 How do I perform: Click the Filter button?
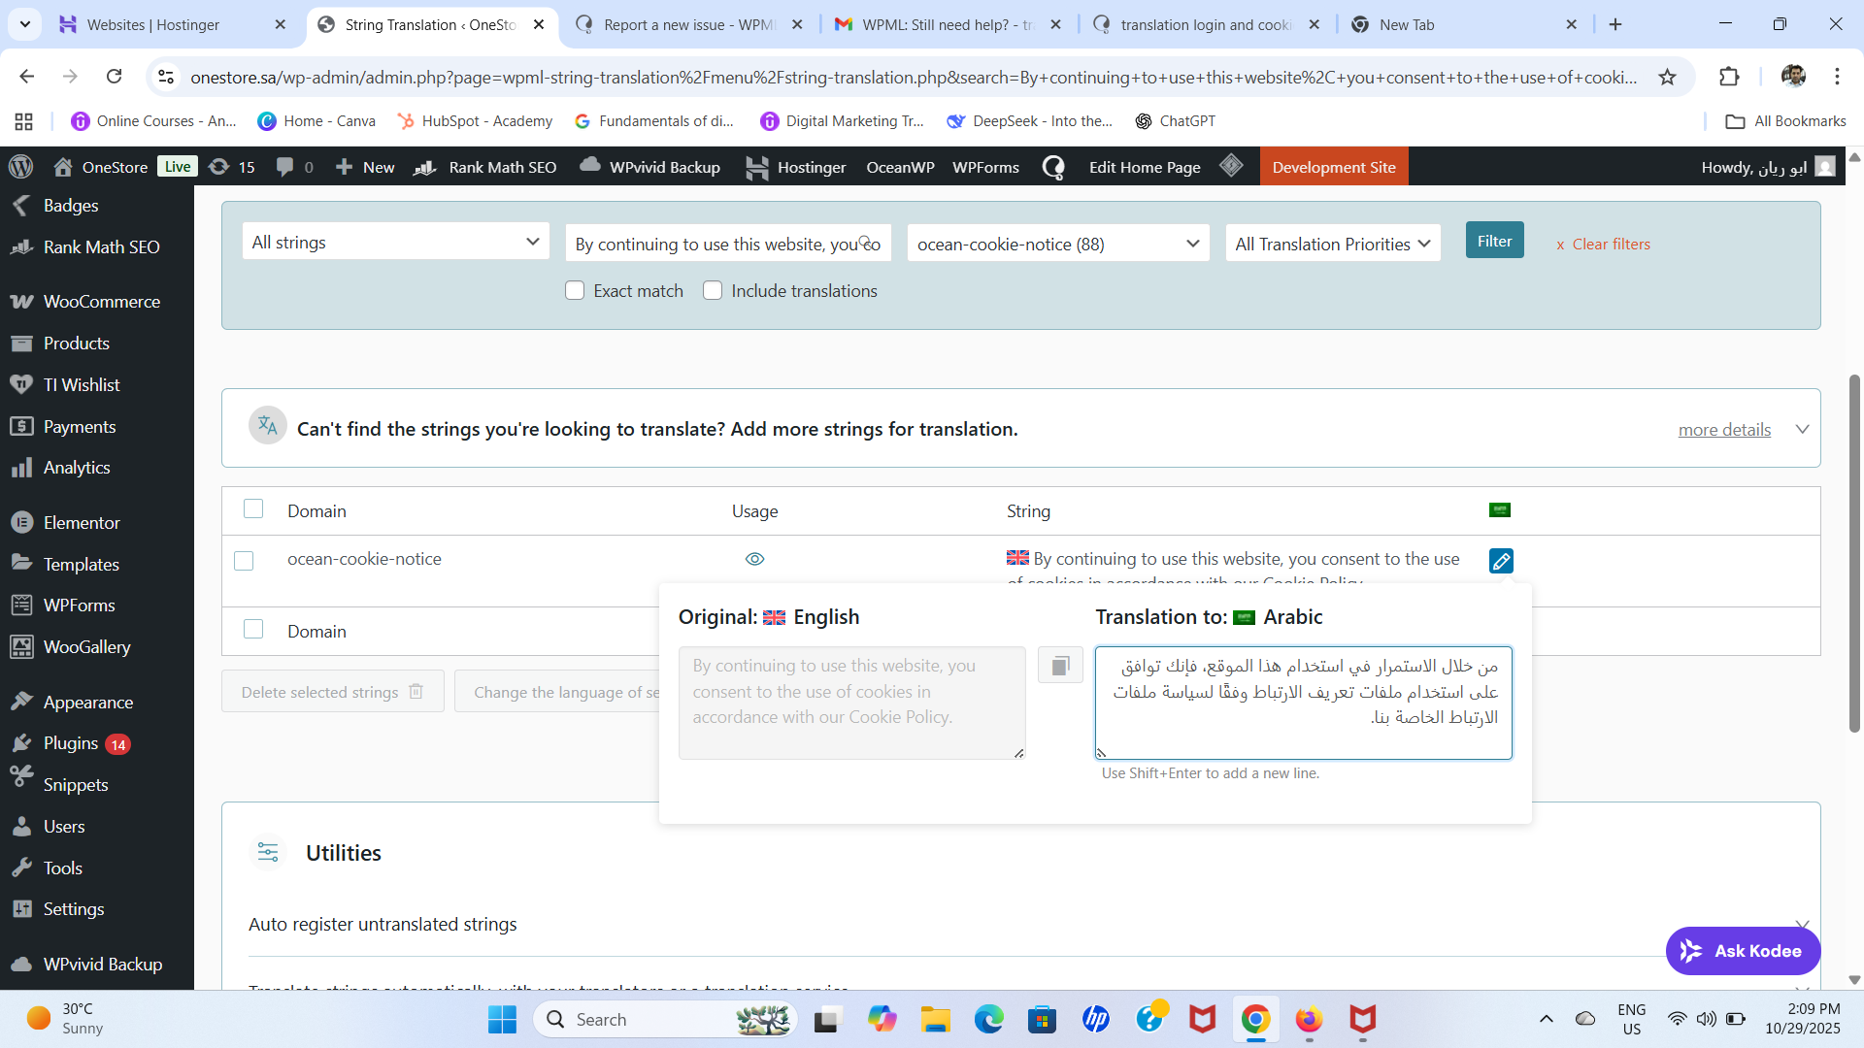click(1494, 241)
